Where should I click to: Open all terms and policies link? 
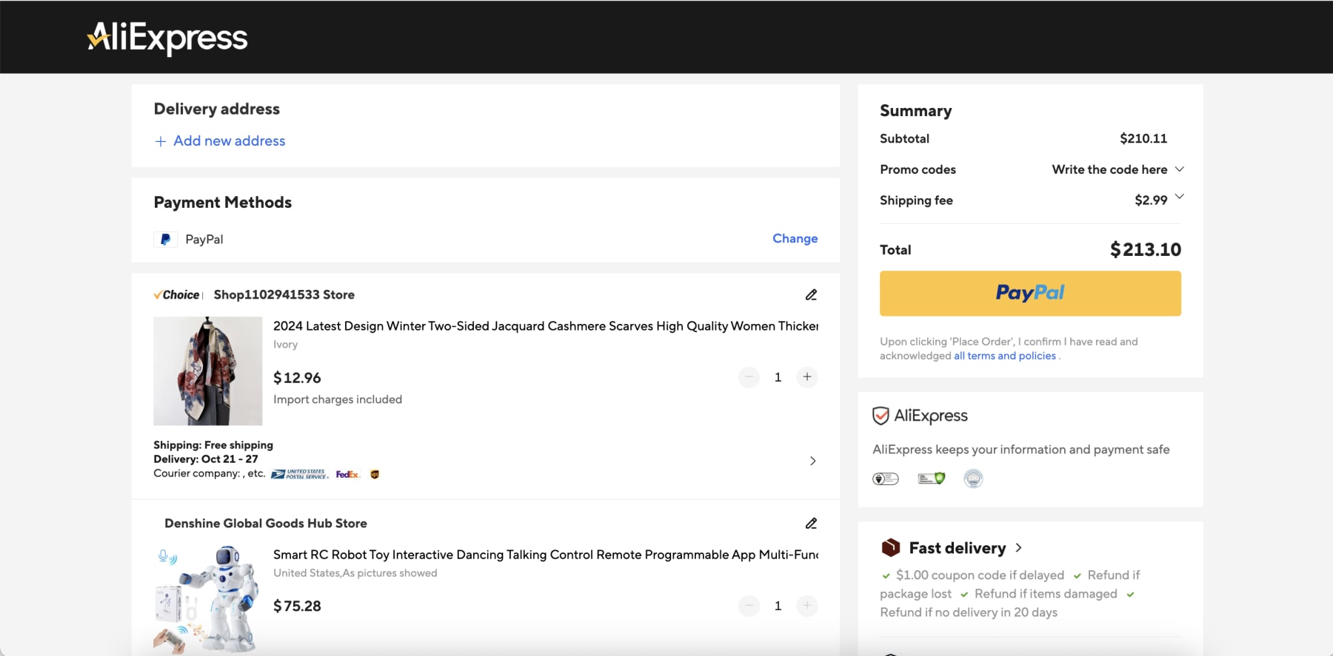(x=1004, y=356)
